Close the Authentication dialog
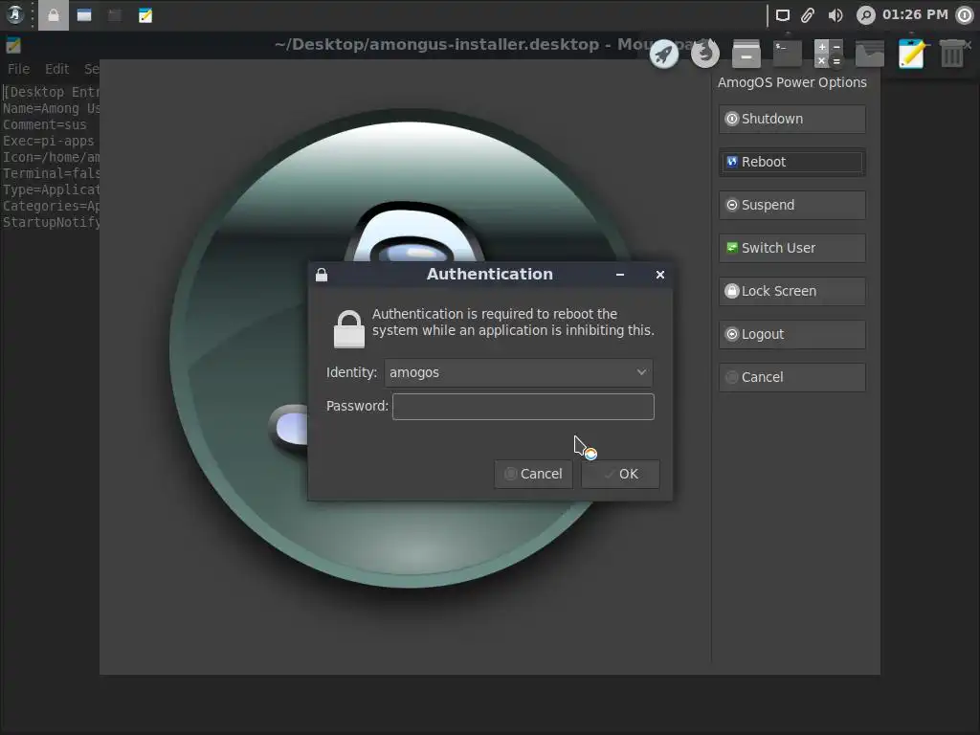980x735 pixels. [660, 275]
